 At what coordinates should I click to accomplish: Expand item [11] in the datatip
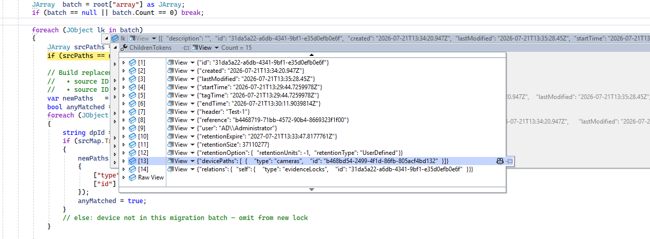pyautogui.click(x=123, y=145)
